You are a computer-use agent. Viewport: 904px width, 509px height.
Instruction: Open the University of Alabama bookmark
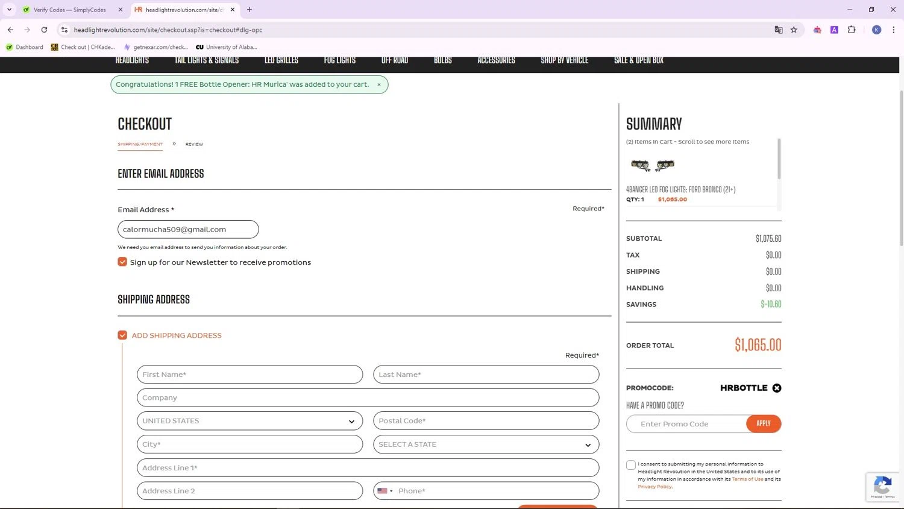[x=227, y=47]
